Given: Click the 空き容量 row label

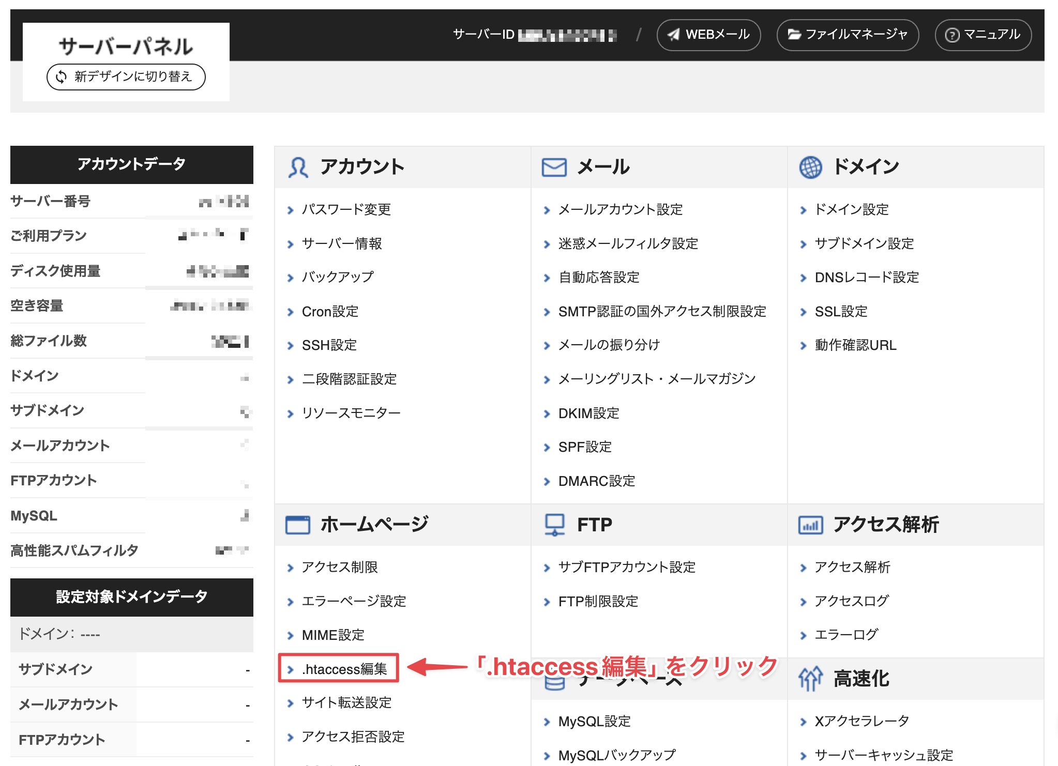Looking at the screenshot, I should pos(37,305).
